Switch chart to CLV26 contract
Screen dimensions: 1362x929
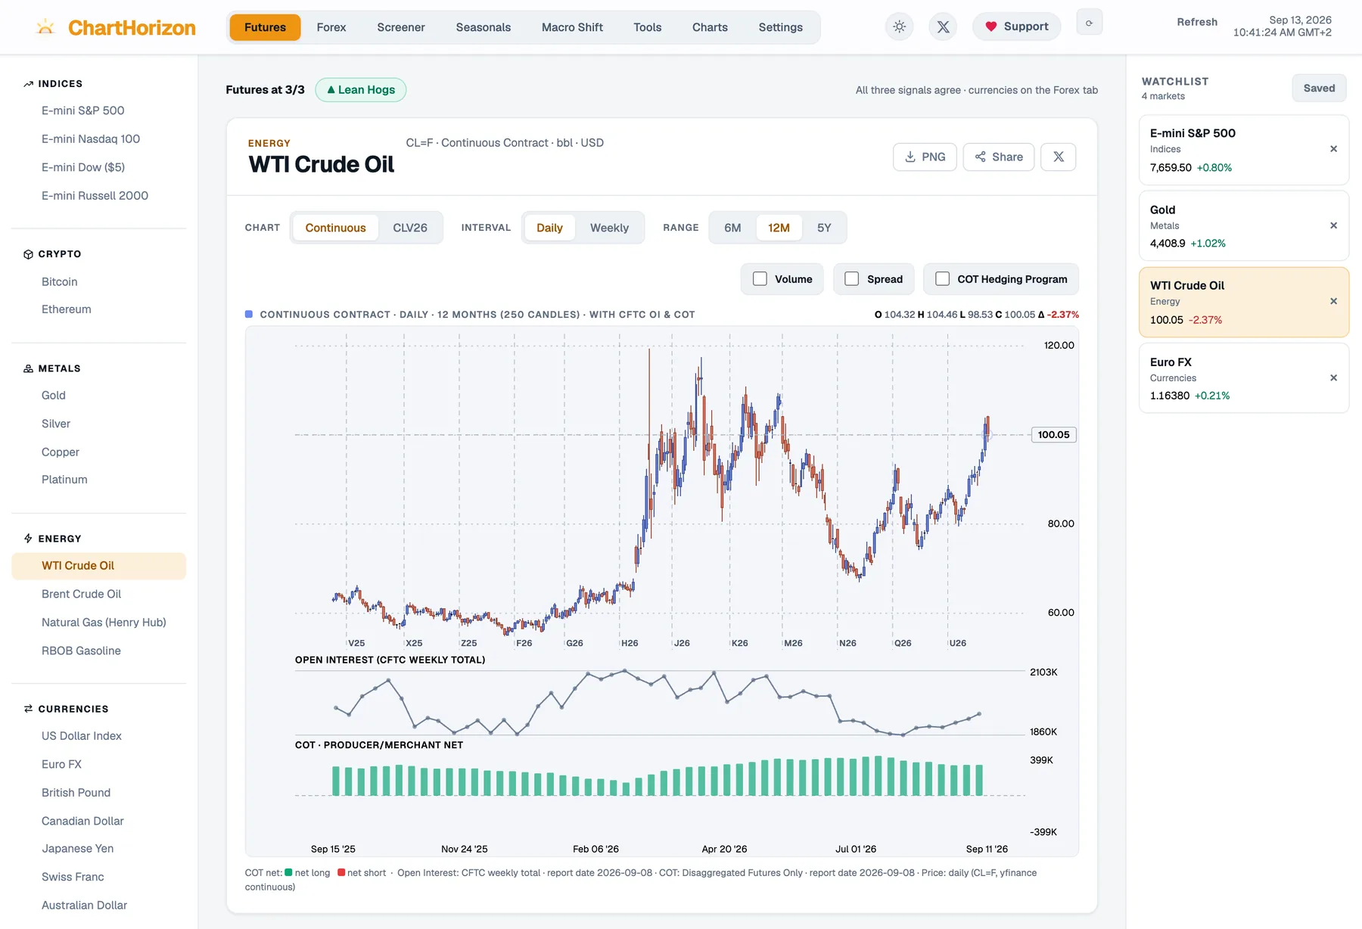pos(410,228)
